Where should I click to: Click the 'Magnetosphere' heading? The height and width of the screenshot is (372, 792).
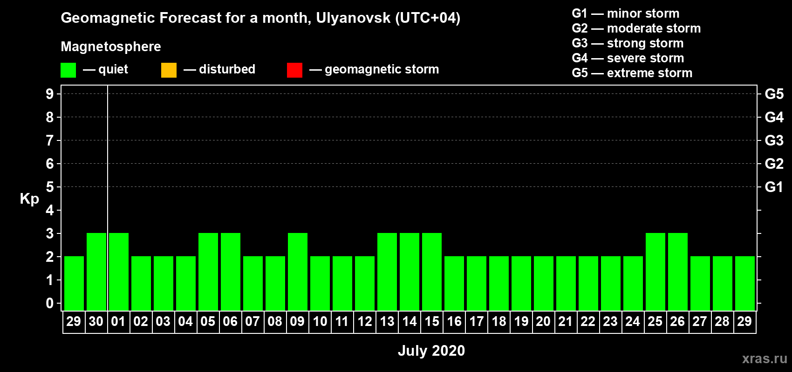[111, 46]
